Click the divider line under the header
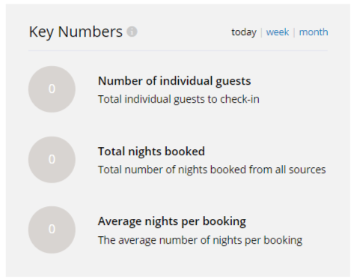Image resolution: width=354 pixels, height=279 pixels. (x=178, y=50)
